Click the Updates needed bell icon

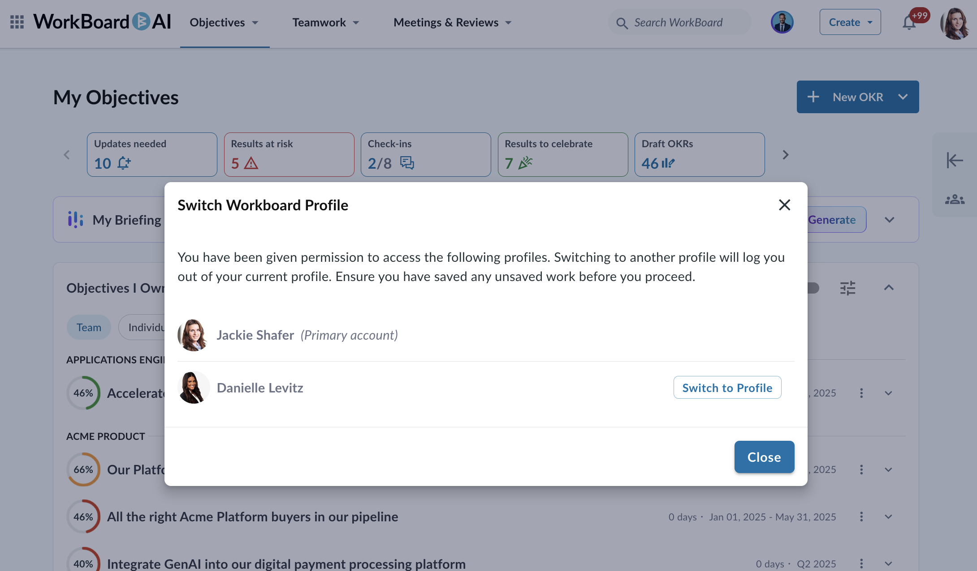tap(124, 163)
